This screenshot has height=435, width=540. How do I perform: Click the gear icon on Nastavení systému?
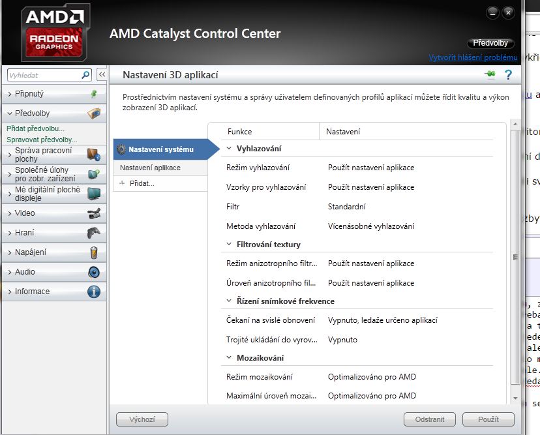coord(121,149)
